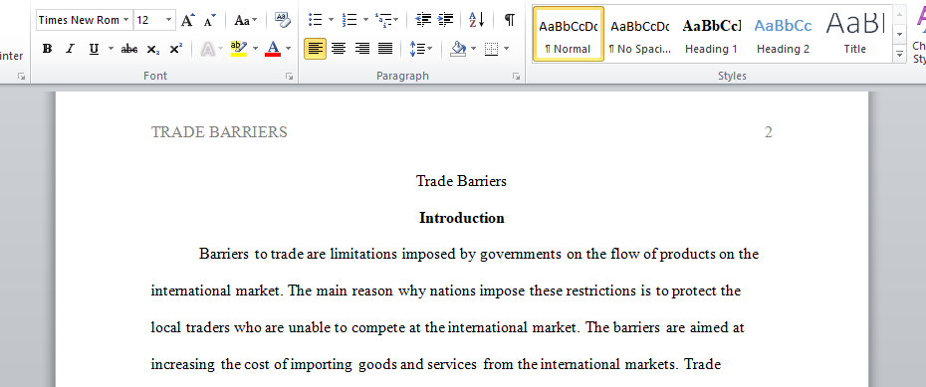Click the Numbering list icon
This screenshot has width=926, height=387.
(x=349, y=20)
